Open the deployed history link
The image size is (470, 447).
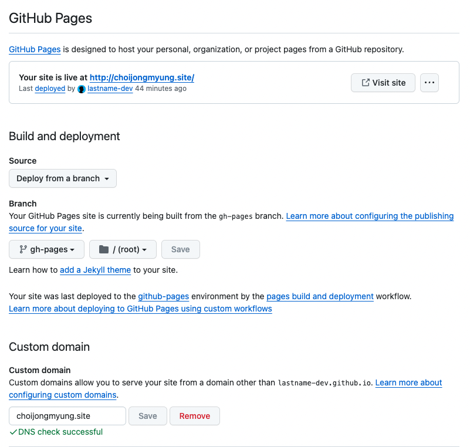tap(50, 89)
